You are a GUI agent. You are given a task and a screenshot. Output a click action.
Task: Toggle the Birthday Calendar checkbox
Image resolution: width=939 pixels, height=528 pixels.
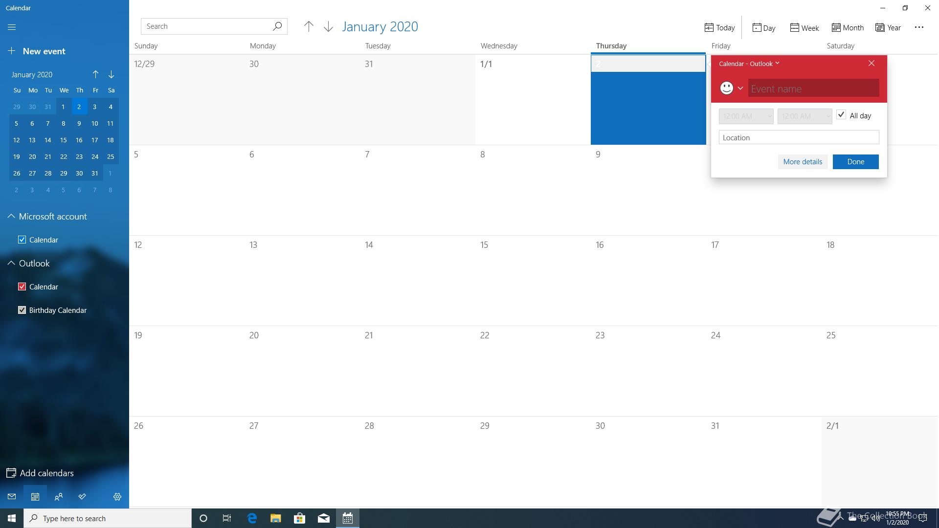[x=22, y=310]
